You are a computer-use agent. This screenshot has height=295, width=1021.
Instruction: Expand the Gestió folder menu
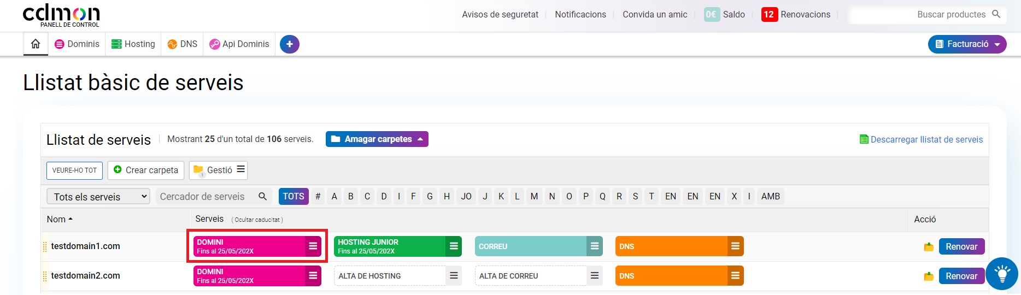[x=219, y=170]
